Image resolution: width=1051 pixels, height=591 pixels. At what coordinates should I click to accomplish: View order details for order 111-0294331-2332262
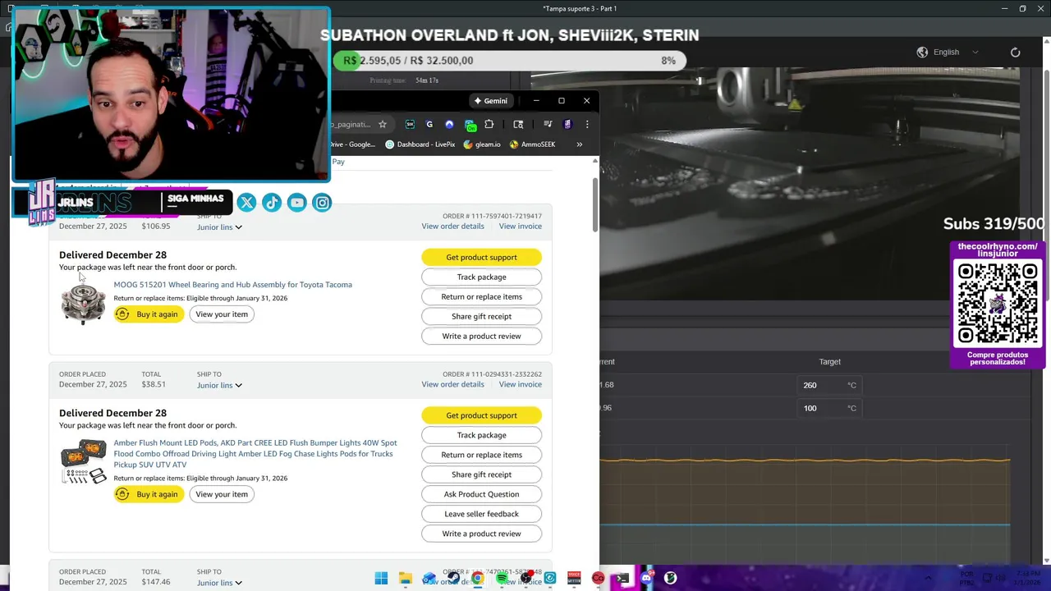point(452,384)
